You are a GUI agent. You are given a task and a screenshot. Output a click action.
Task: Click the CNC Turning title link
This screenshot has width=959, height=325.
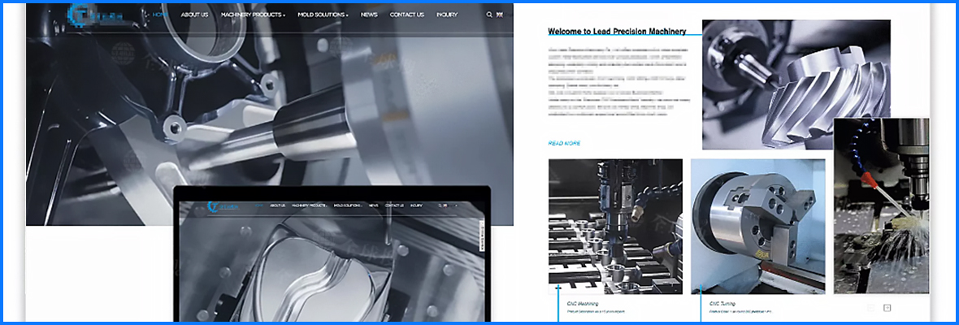[722, 304]
